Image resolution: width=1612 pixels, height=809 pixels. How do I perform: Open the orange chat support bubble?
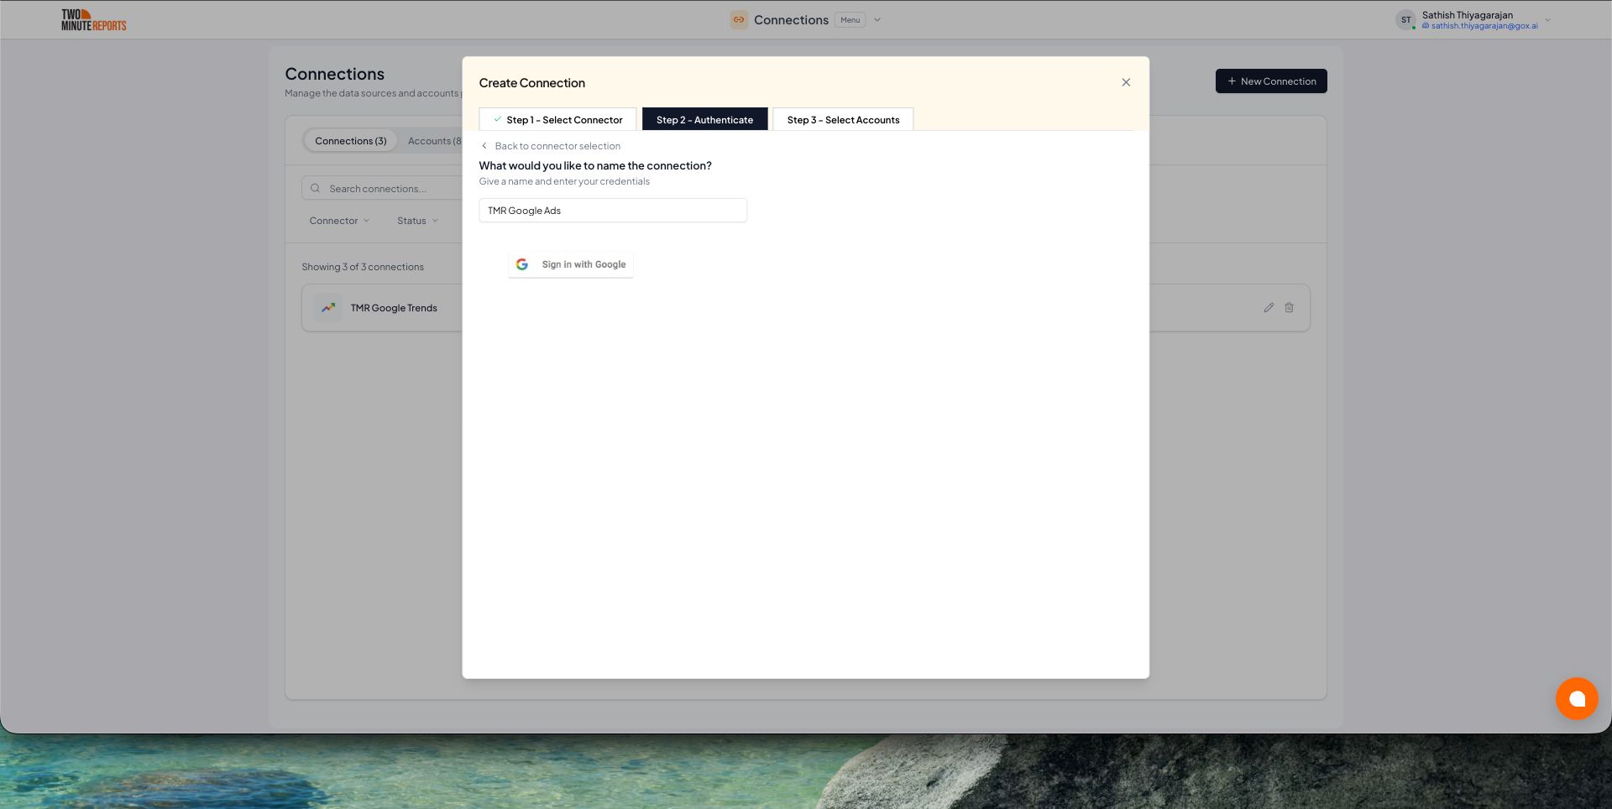point(1577,698)
